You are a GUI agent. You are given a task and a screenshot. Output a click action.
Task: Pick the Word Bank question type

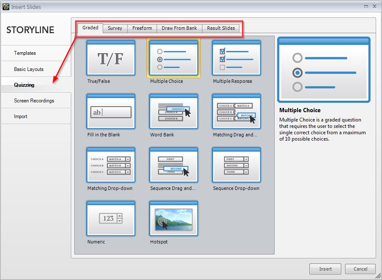click(173, 112)
